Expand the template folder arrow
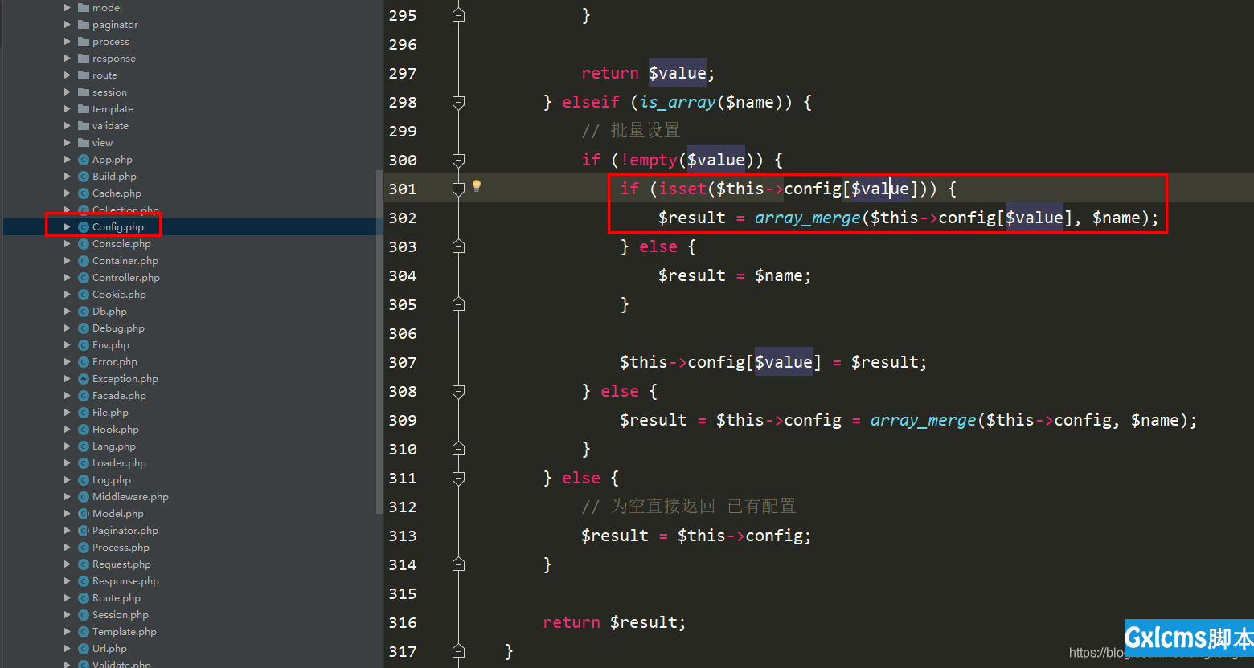The image size is (1254, 668). coord(68,109)
